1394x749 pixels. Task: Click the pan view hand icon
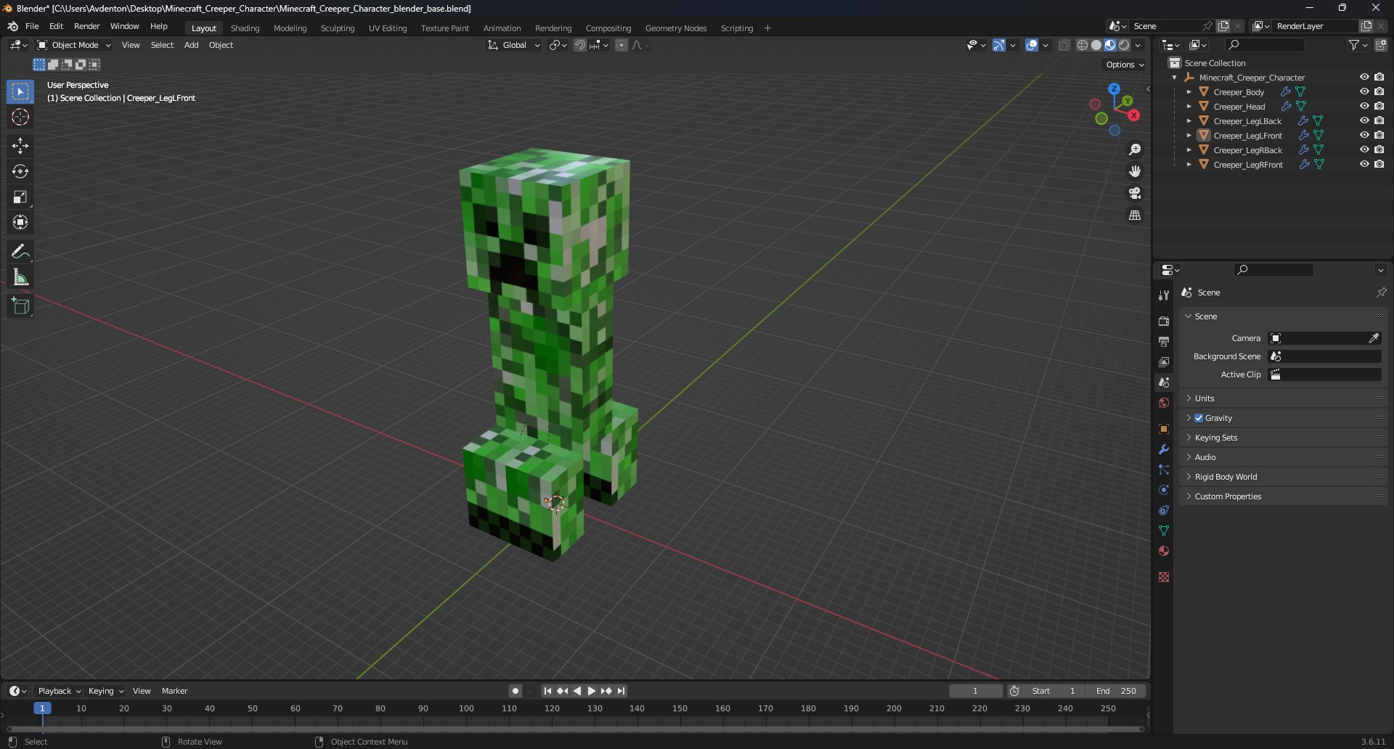pos(1135,171)
